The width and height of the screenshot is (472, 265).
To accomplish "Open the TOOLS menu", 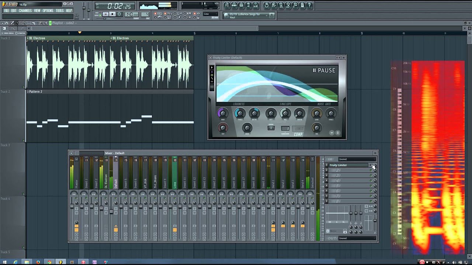I will tap(60, 11).
